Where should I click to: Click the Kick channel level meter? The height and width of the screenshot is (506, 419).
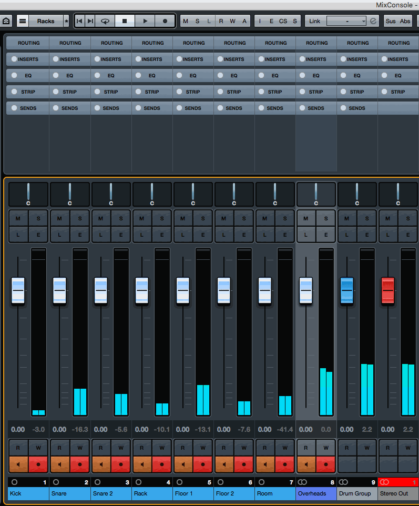coord(38,332)
